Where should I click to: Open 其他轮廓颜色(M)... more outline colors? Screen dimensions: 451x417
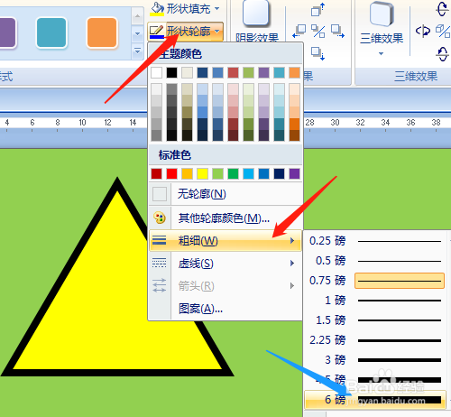coord(225,218)
